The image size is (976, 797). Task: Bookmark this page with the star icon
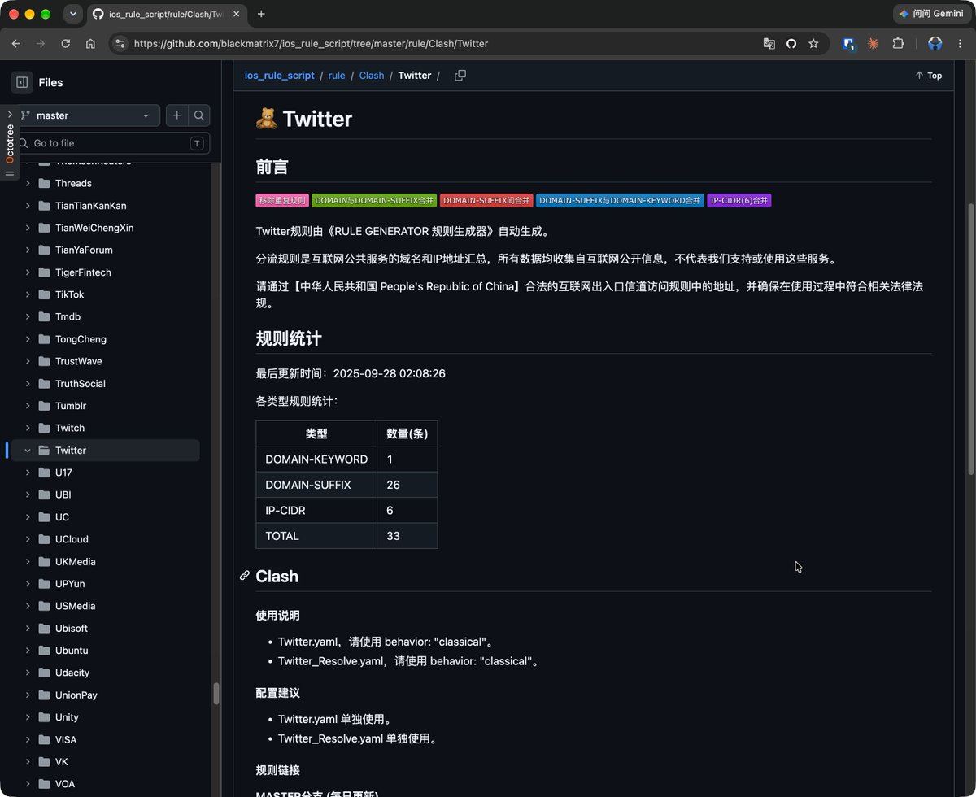click(813, 44)
